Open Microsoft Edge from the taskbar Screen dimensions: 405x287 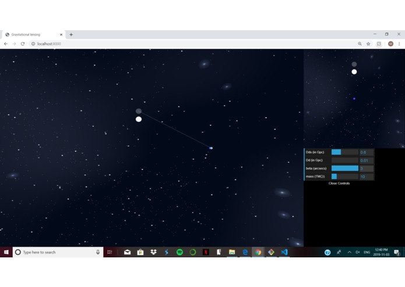click(245, 252)
